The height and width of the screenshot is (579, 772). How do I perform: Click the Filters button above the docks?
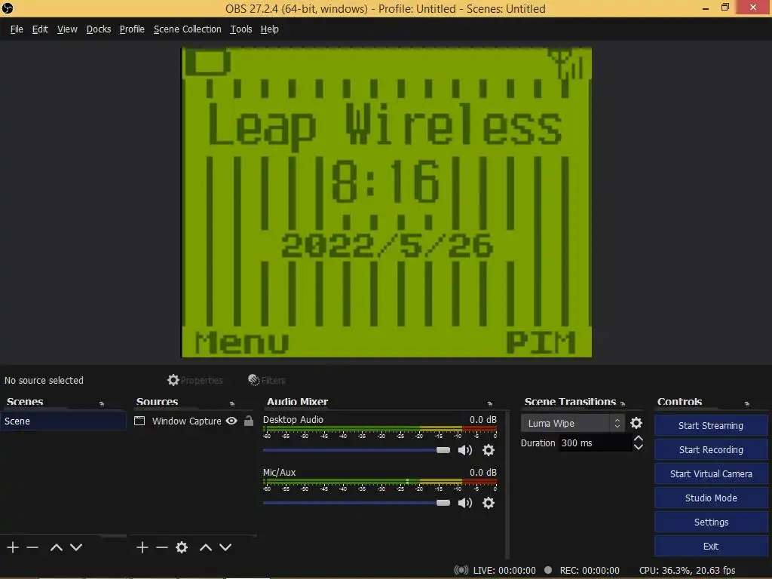click(x=267, y=380)
